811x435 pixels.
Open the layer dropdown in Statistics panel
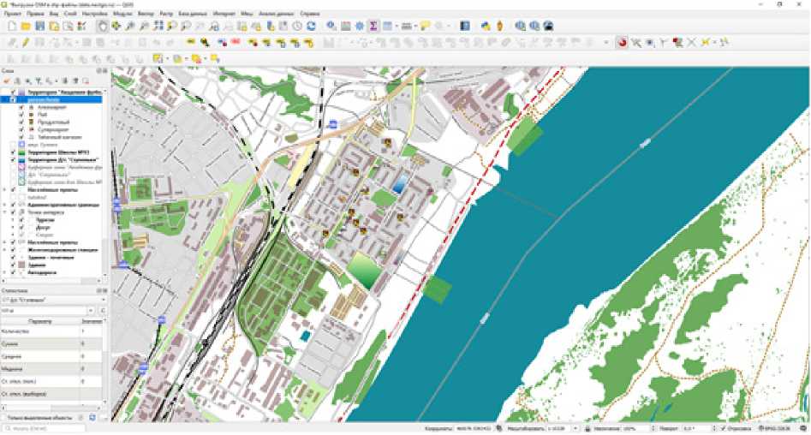(x=103, y=301)
